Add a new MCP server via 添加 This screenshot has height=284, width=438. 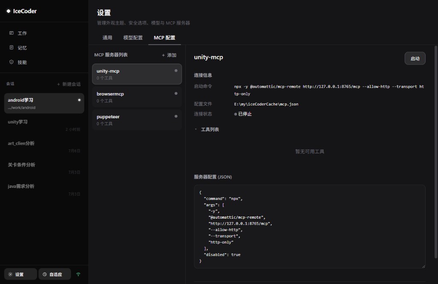click(169, 55)
